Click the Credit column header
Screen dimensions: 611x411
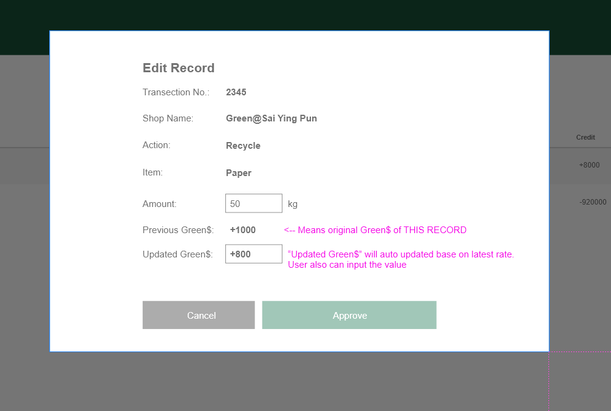(585, 137)
